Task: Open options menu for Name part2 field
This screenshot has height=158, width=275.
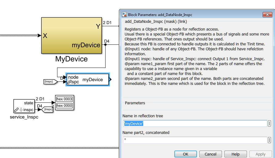Action: (x=269, y=140)
